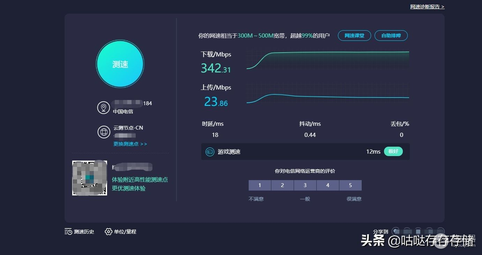Click the 不满意 rating caption

pos(256,199)
